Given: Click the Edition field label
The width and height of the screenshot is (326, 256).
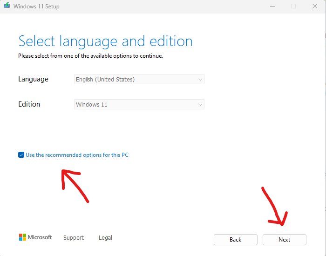Looking at the screenshot, I should click(x=29, y=104).
